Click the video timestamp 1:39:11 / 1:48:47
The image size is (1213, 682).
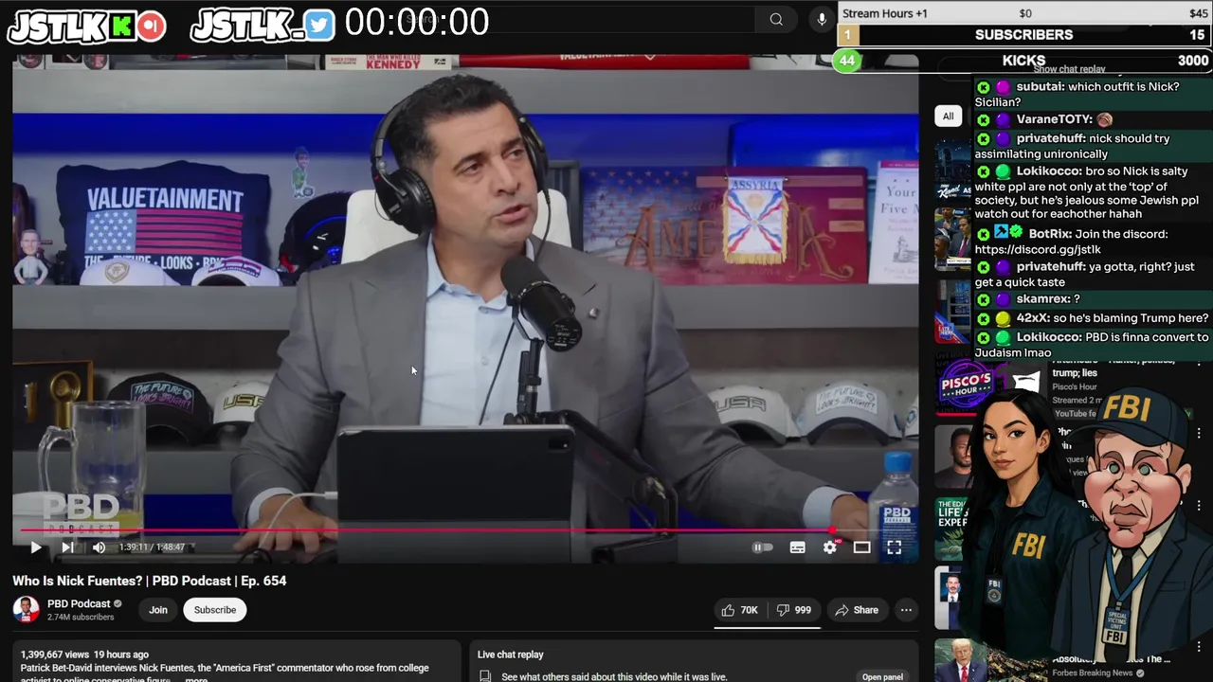tap(152, 547)
